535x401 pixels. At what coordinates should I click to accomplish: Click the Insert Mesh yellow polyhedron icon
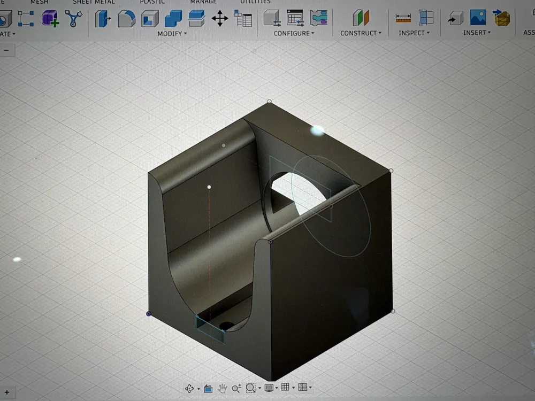point(501,18)
